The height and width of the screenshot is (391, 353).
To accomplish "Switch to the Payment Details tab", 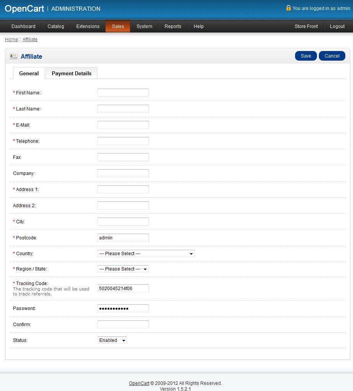I will click(x=71, y=73).
